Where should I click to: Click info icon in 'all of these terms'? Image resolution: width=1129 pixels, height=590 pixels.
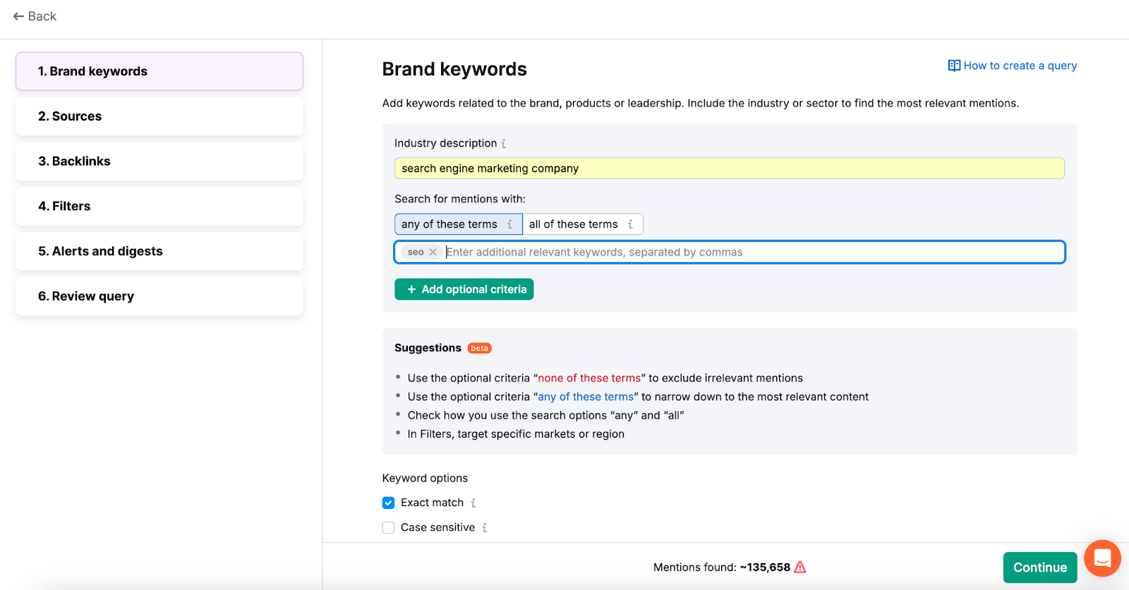click(630, 224)
